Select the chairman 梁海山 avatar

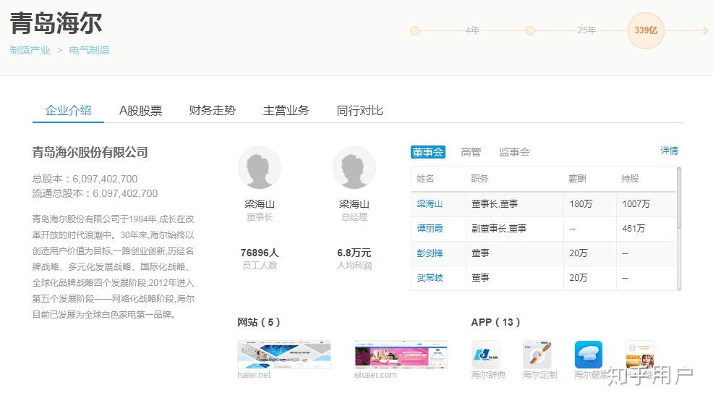(260, 168)
